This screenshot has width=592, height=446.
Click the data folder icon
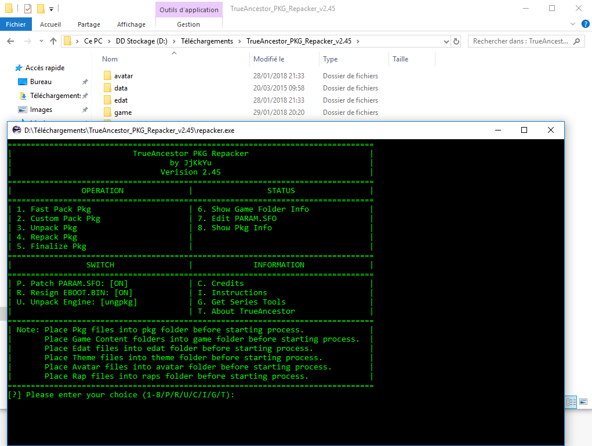[x=107, y=88]
